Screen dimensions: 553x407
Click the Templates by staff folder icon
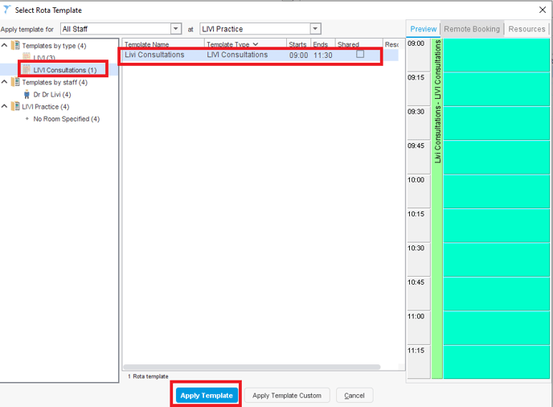(15, 82)
